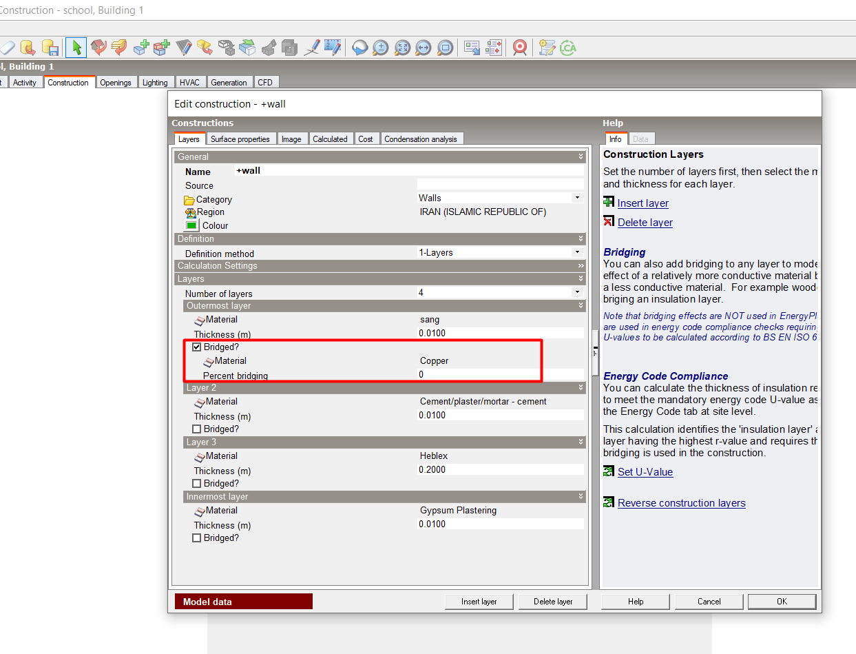This screenshot has height=654, width=856.
Task: Click the Layer 3 Thickness field 0.2000
Action: (501, 470)
